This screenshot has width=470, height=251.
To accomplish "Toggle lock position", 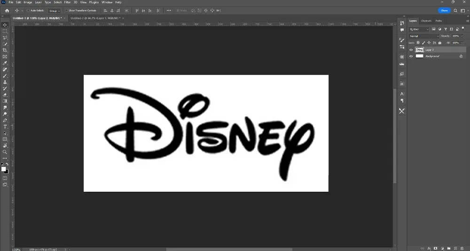I will tap(429, 43).
